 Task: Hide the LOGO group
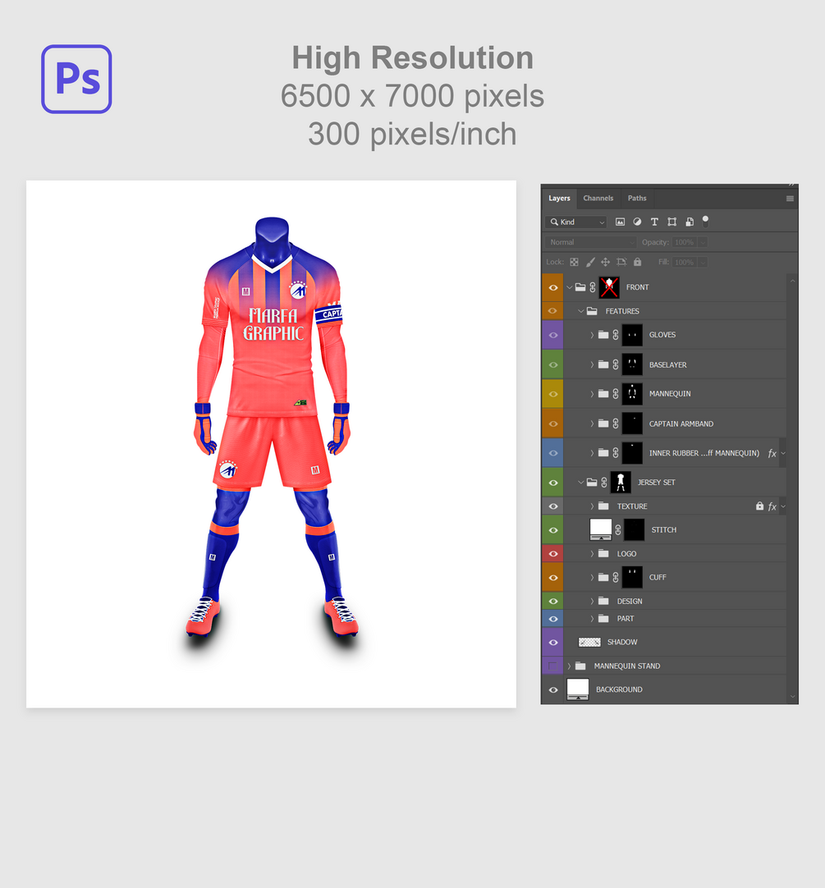pos(553,554)
